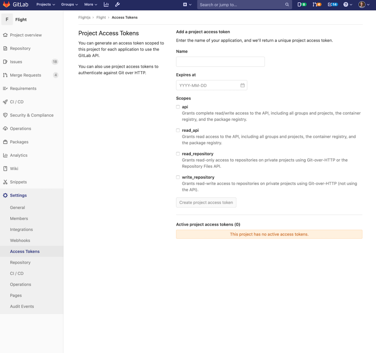Open the Projects dropdown
376x353 pixels.
click(46, 5)
